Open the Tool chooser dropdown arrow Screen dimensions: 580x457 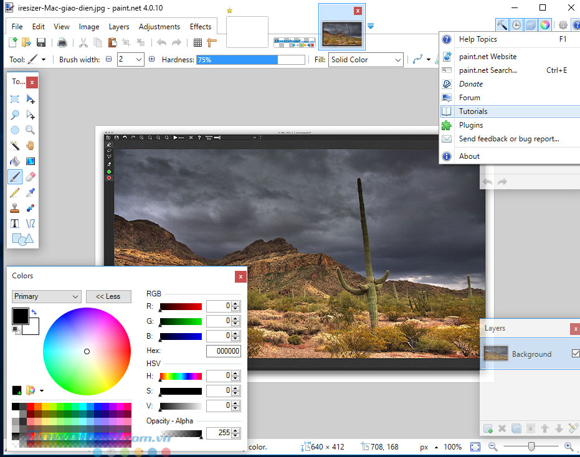click(44, 60)
